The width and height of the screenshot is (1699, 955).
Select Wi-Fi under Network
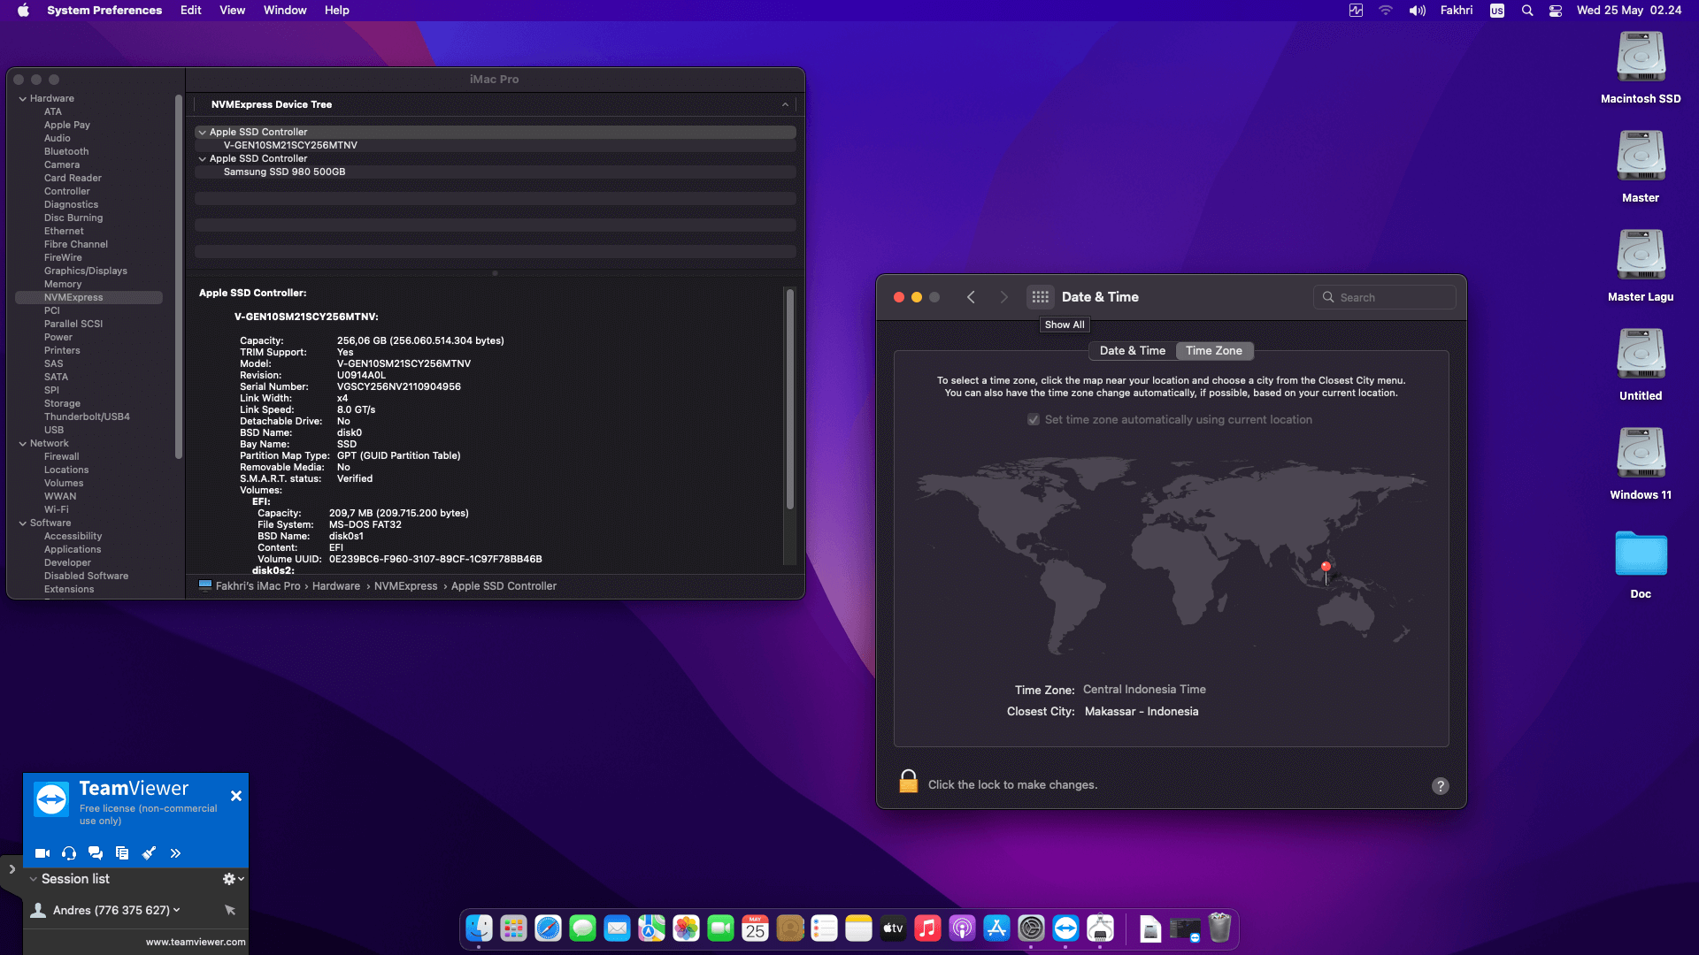56,509
